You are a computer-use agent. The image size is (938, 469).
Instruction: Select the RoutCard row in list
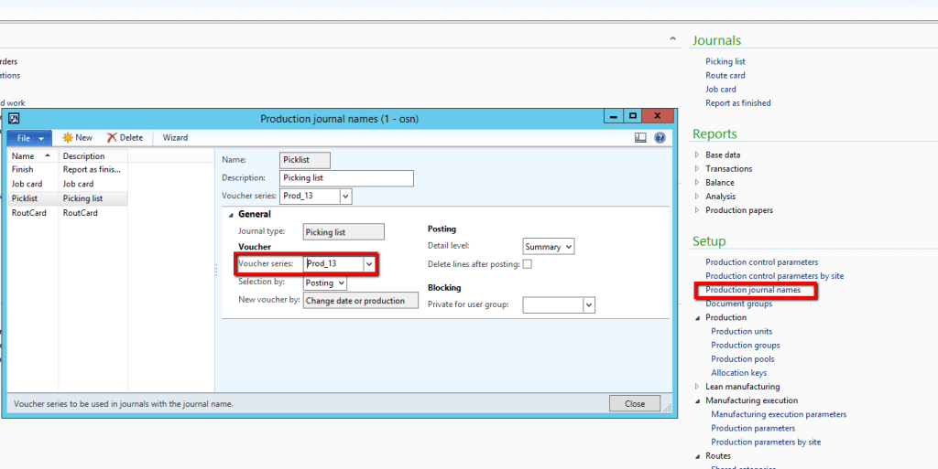[x=26, y=213]
